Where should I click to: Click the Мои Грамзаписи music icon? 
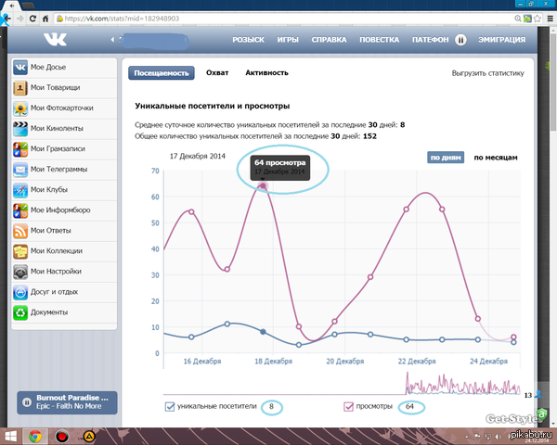pos(20,149)
